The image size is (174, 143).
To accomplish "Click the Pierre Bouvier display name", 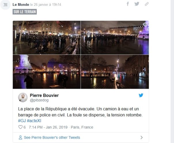I will coord(44,95).
